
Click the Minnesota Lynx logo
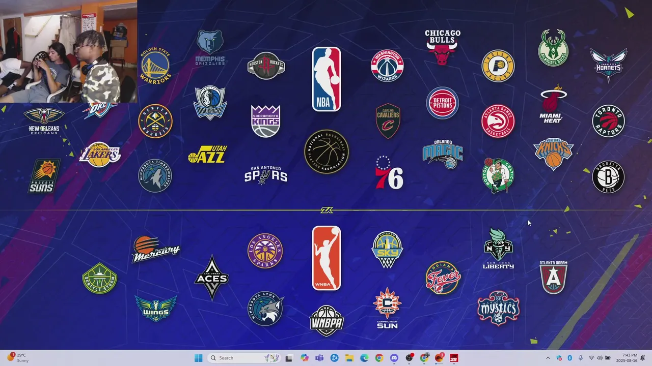[265, 308]
